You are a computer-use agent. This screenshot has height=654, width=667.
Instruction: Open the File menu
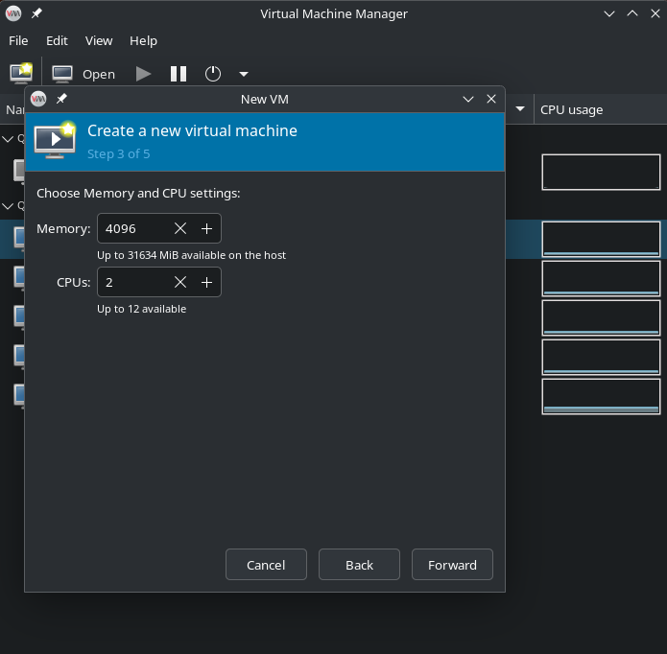[x=18, y=41]
